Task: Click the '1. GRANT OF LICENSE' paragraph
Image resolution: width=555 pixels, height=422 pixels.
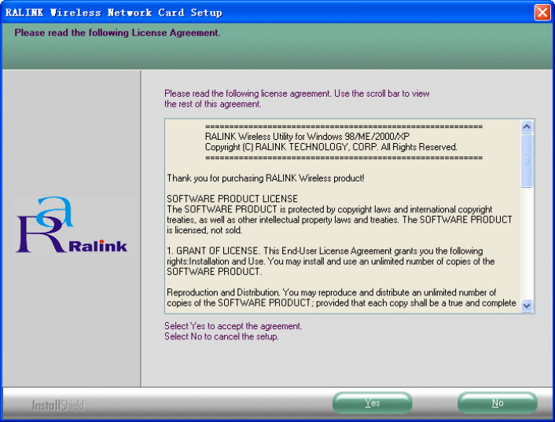Action: (331, 262)
